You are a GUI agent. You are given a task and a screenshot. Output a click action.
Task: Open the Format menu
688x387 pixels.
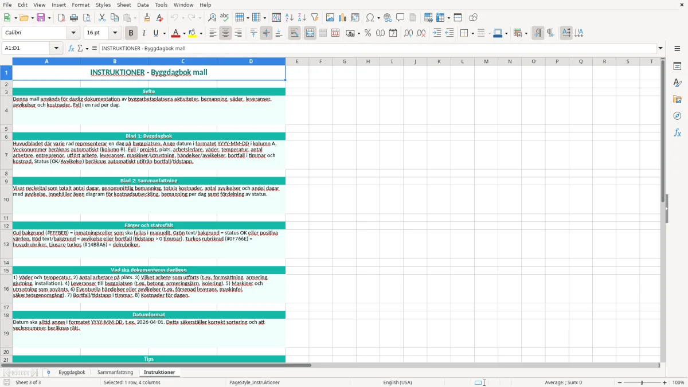(80, 5)
